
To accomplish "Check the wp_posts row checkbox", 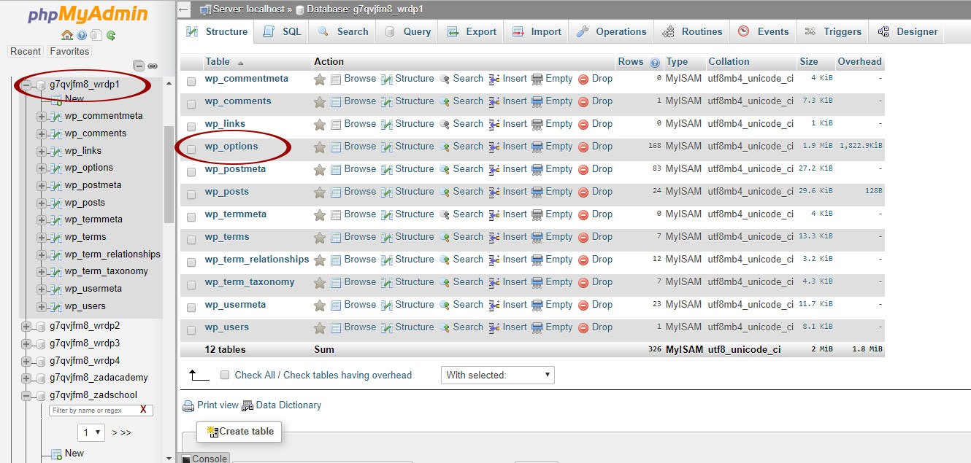I will [x=191, y=195].
